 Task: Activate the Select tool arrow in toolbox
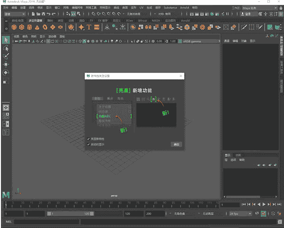pos(6,40)
